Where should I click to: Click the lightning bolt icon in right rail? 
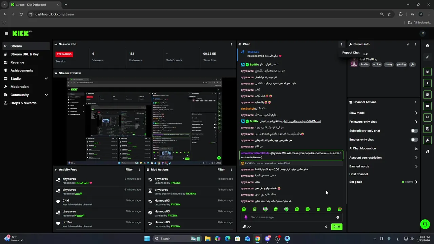tap(427, 83)
